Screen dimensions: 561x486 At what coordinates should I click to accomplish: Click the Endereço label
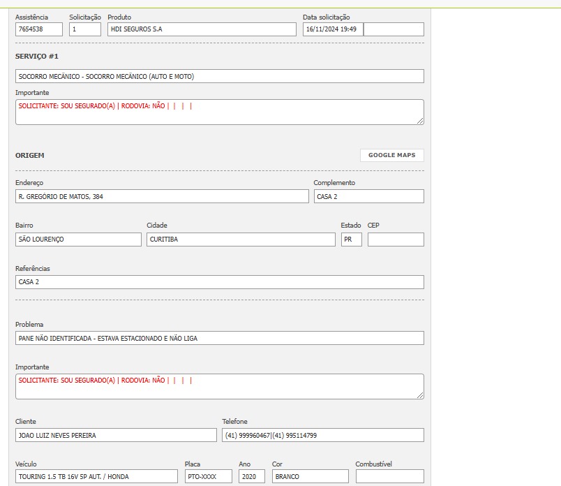click(x=29, y=183)
